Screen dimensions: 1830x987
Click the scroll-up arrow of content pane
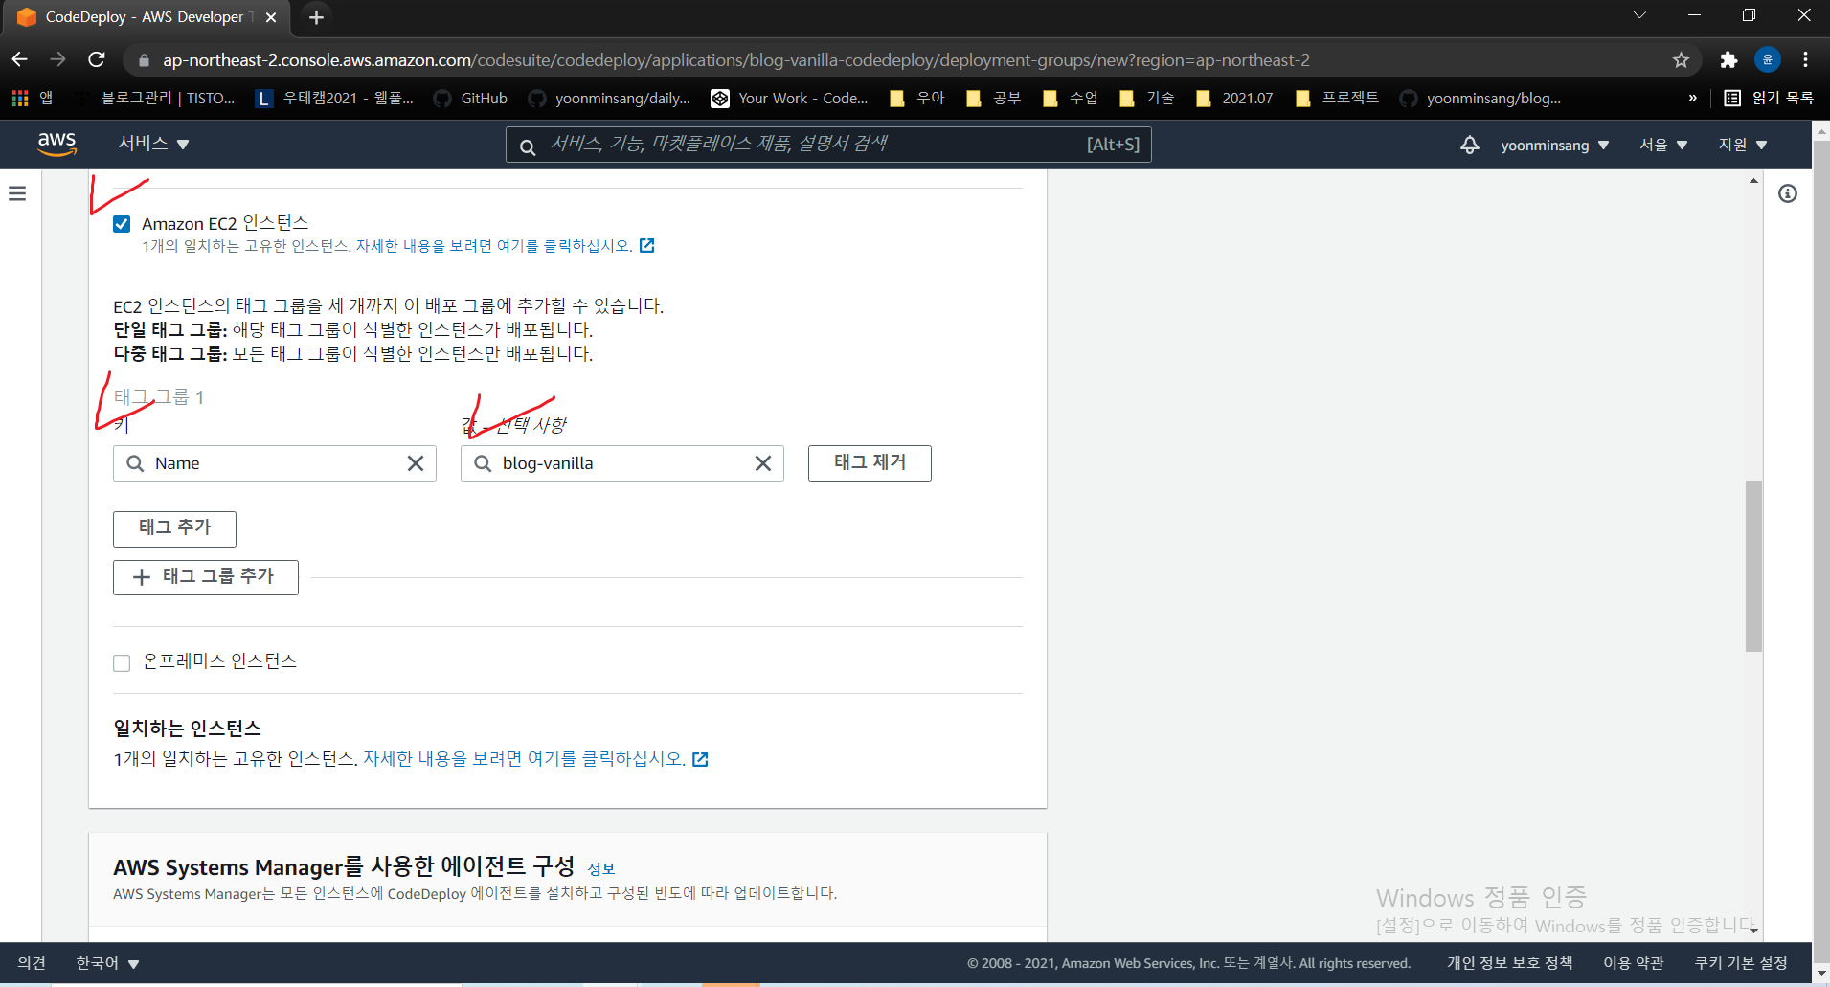tap(1753, 181)
